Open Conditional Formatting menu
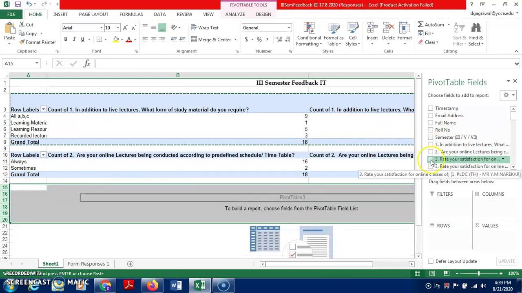The width and height of the screenshot is (522, 293). [309, 35]
